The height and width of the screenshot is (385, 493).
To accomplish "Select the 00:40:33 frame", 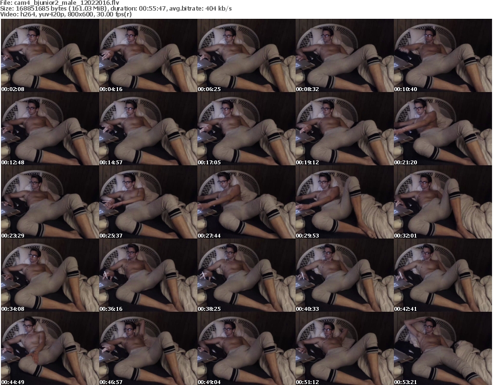I will [344, 275].
